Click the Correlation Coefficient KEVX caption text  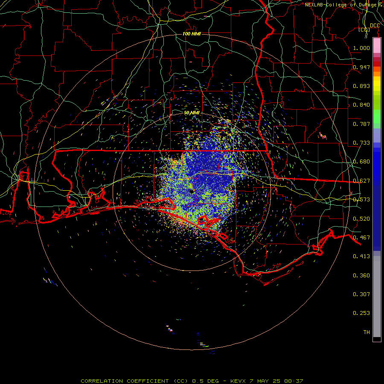click(x=192, y=381)
